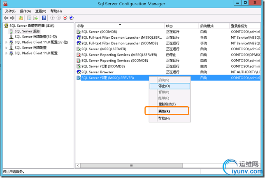Click 已停止 status cell
The height and width of the screenshot is (178, 265).
[x=171, y=55]
